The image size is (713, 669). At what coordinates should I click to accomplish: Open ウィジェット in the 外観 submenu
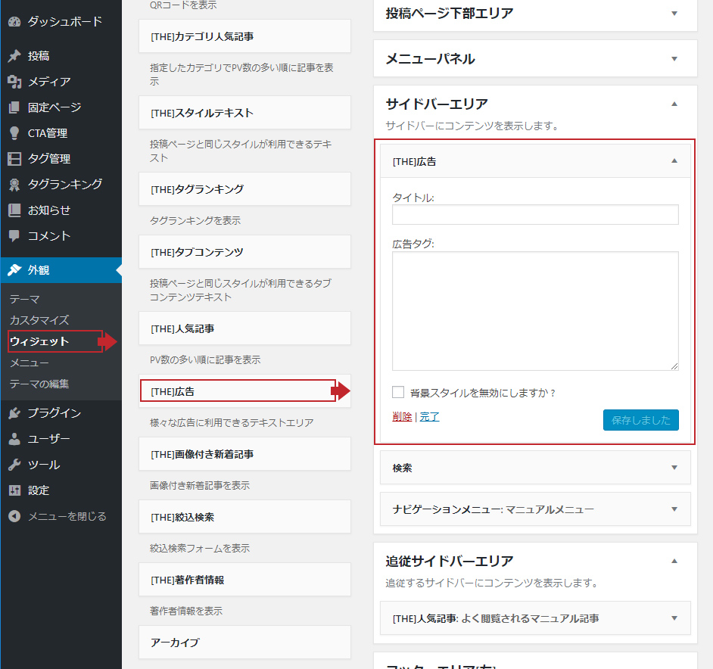coord(39,341)
